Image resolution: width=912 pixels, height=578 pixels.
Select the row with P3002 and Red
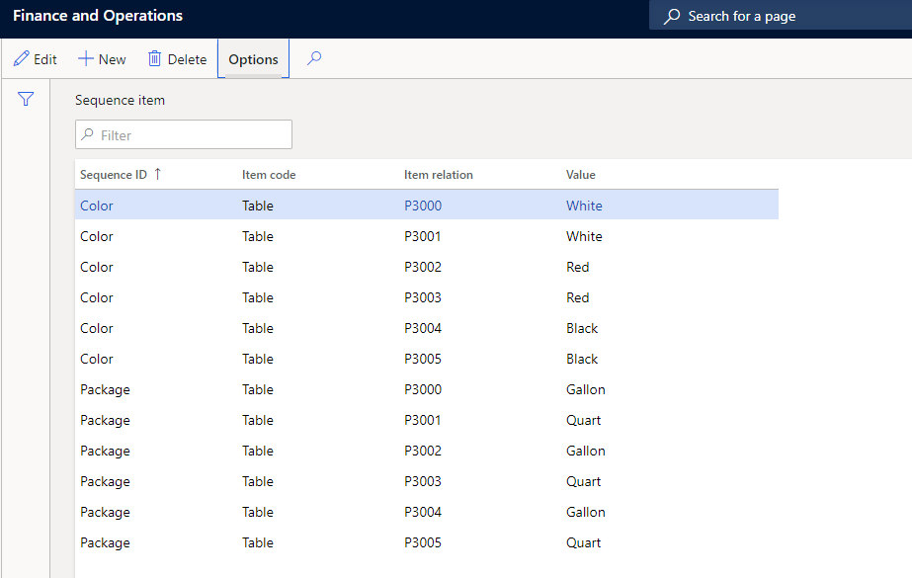(426, 267)
